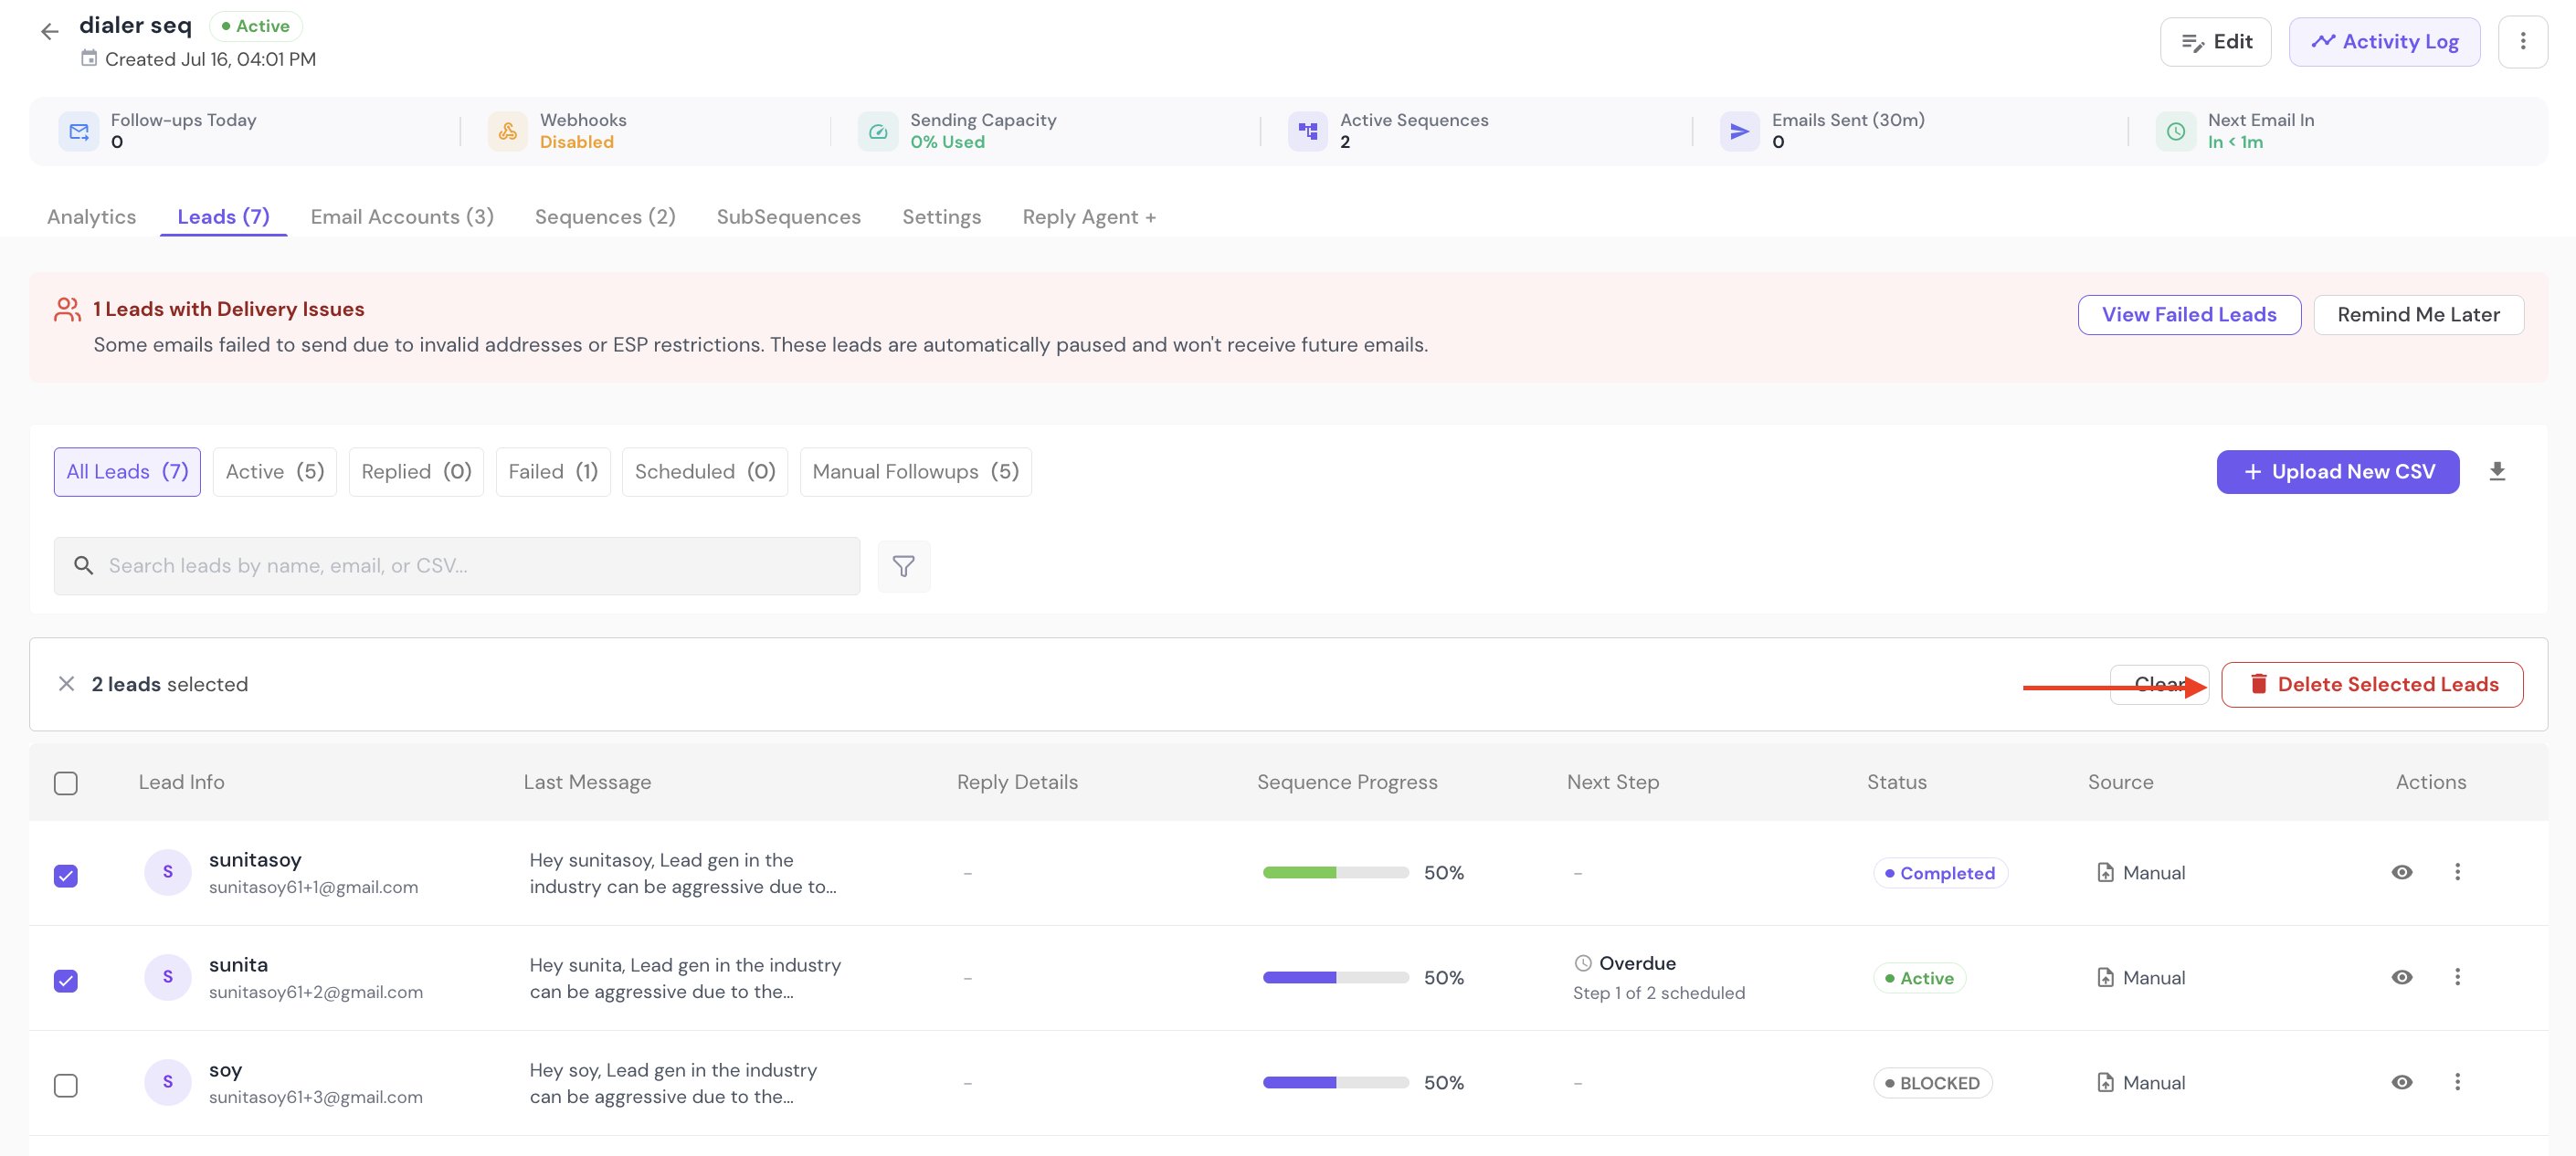
Task: Check the soy lead checkbox
Action: [x=66, y=1086]
